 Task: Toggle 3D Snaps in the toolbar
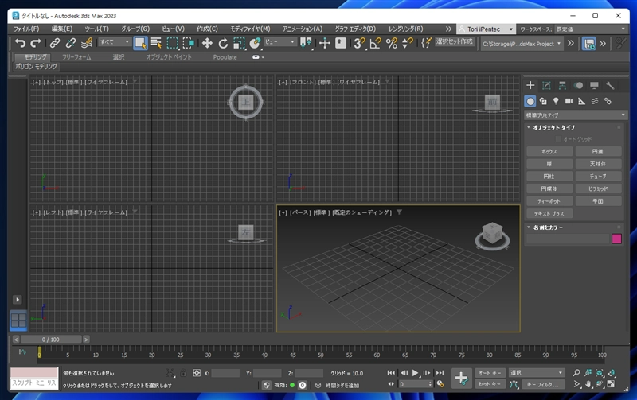[359, 43]
